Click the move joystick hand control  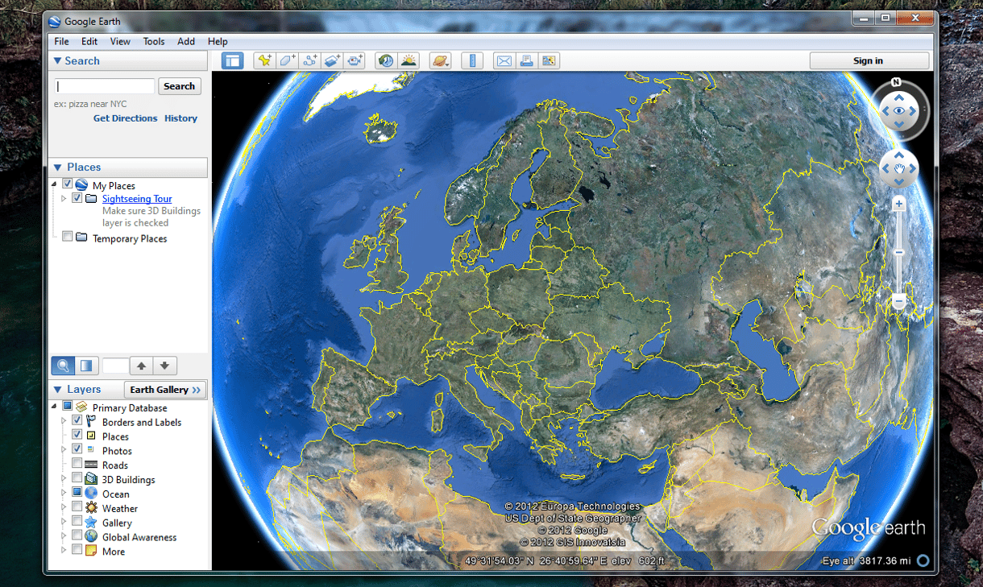pos(899,168)
